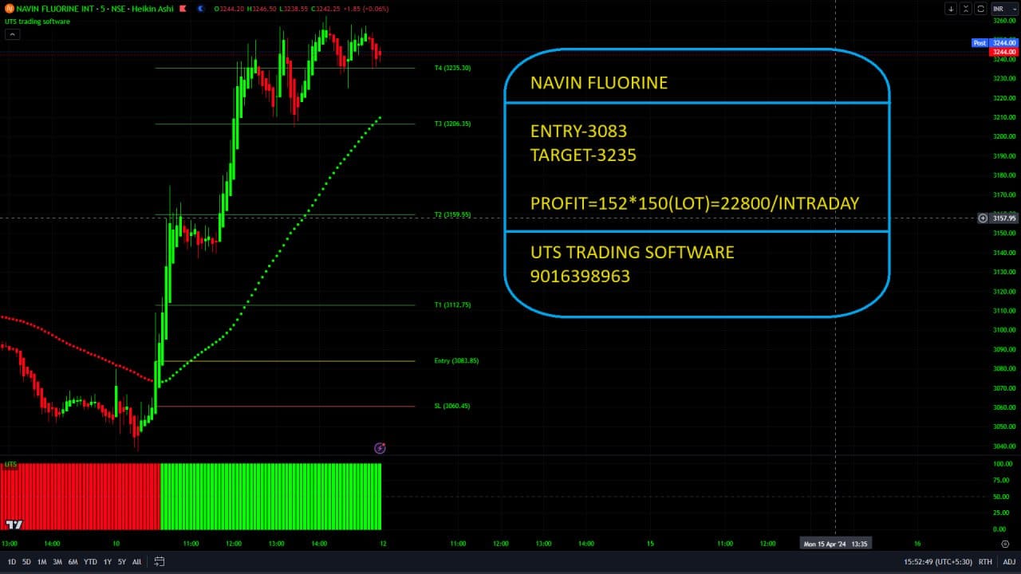The image size is (1021, 574).
Task: Click the red flag icon beside Heikin Ashi
Action: 184,9
